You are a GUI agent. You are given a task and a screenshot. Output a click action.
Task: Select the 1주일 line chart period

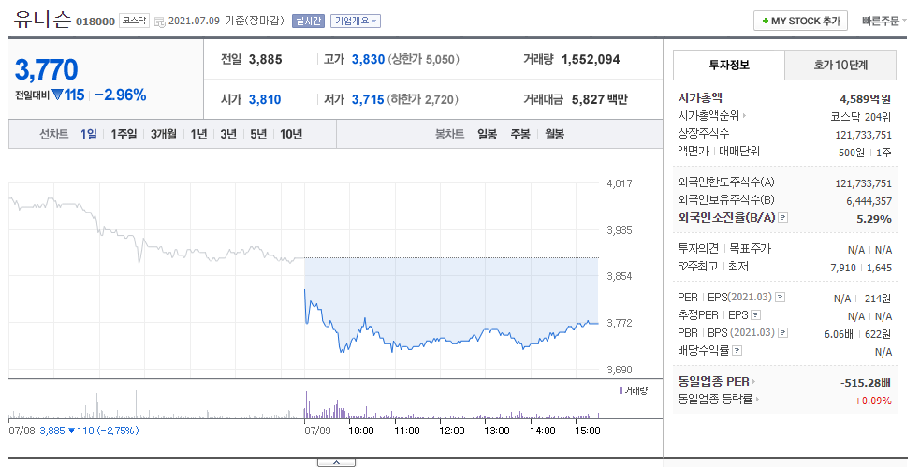point(124,135)
